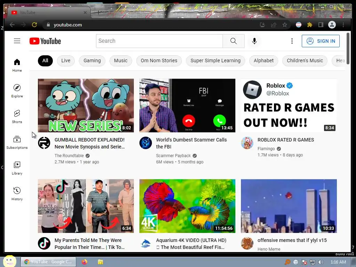Viewport: 356px width, 267px height.
Task: Select the Gaming filter chip
Action: click(92, 60)
